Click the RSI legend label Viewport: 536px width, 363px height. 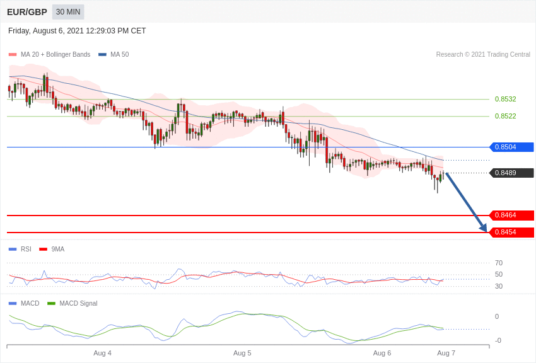point(26,250)
